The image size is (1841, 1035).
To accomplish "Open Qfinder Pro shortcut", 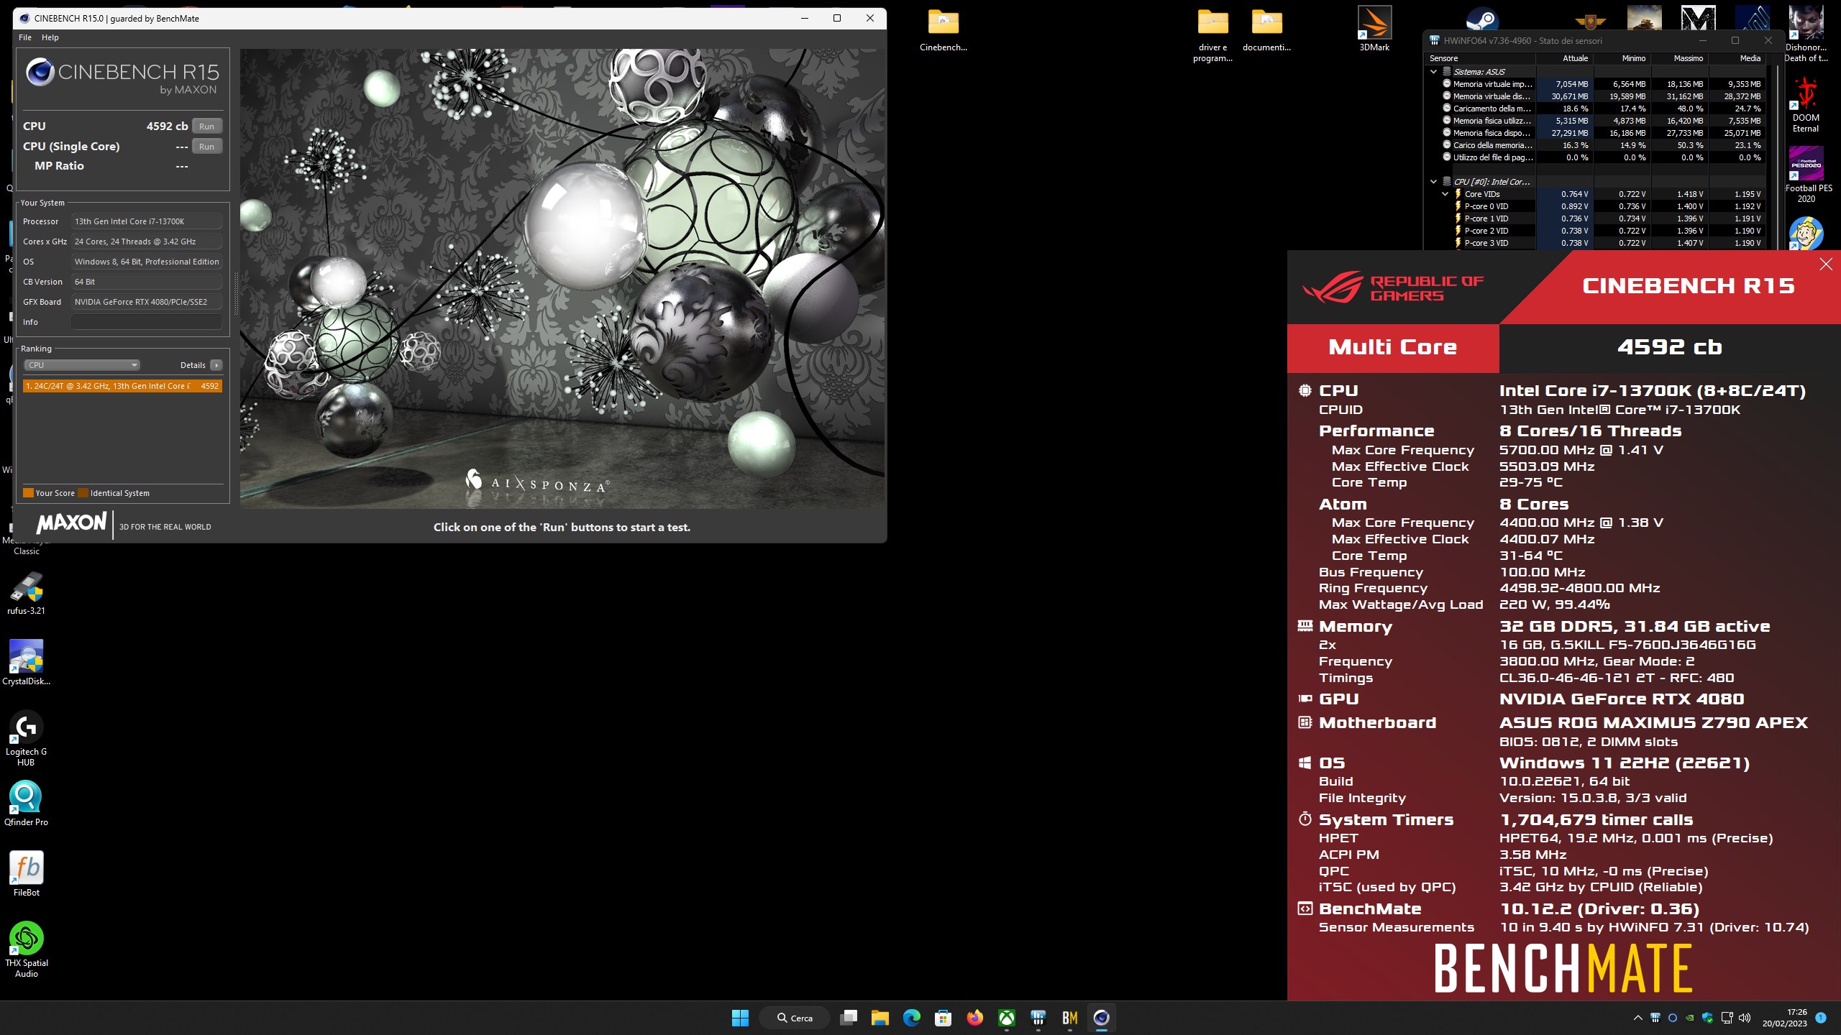I will coord(26,804).
